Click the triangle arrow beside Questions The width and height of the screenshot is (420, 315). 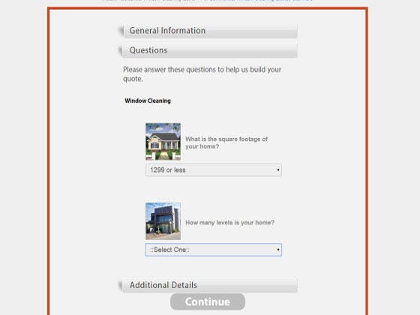click(x=120, y=51)
